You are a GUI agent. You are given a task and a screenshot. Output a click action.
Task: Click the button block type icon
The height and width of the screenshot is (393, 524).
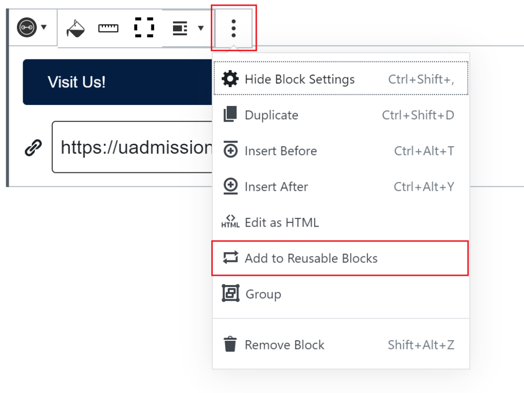pyautogui.click(x=27, y=28)
